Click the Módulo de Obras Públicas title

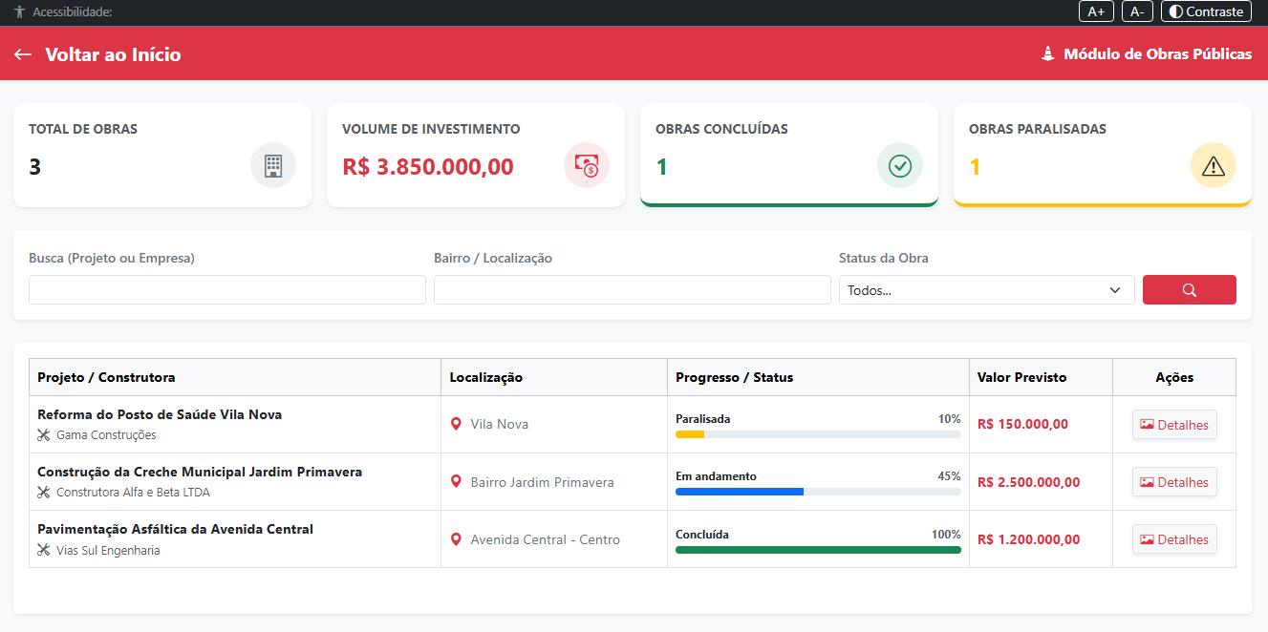point(1158,54)
